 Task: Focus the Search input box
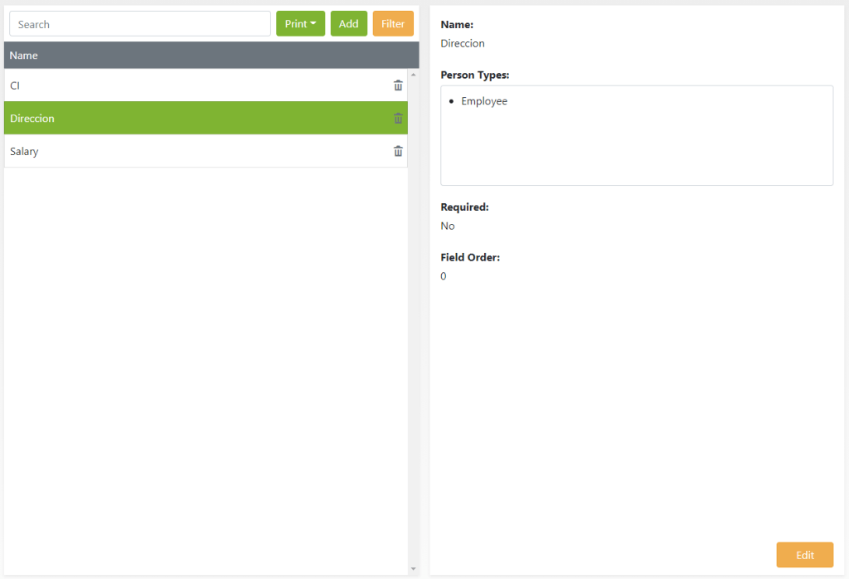click(x=140, y=24)
